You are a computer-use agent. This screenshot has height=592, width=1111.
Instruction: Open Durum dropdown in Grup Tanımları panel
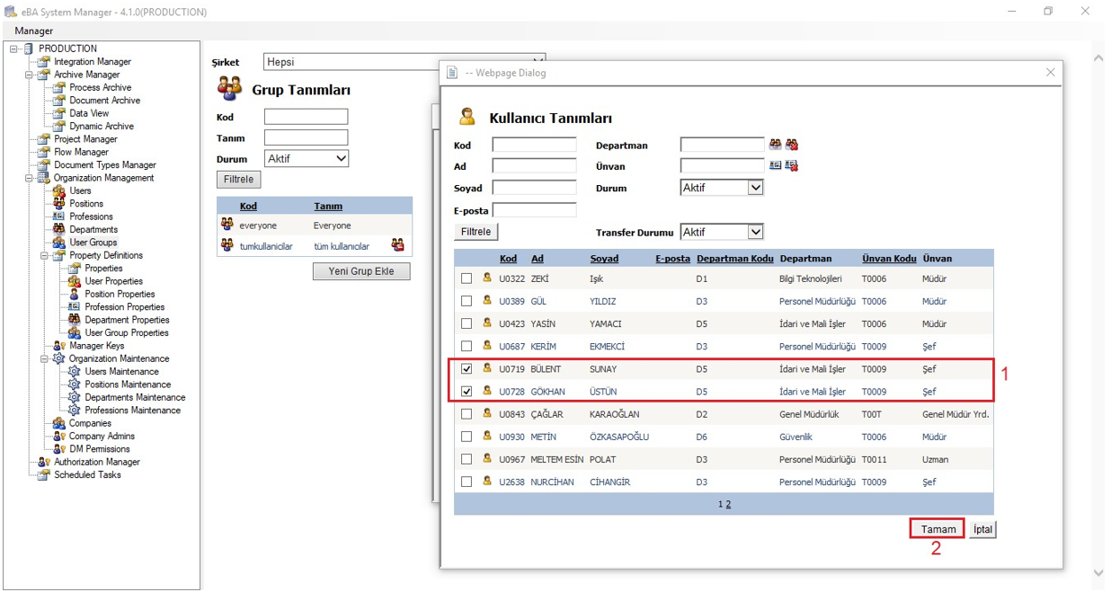[x=307, y=158]
